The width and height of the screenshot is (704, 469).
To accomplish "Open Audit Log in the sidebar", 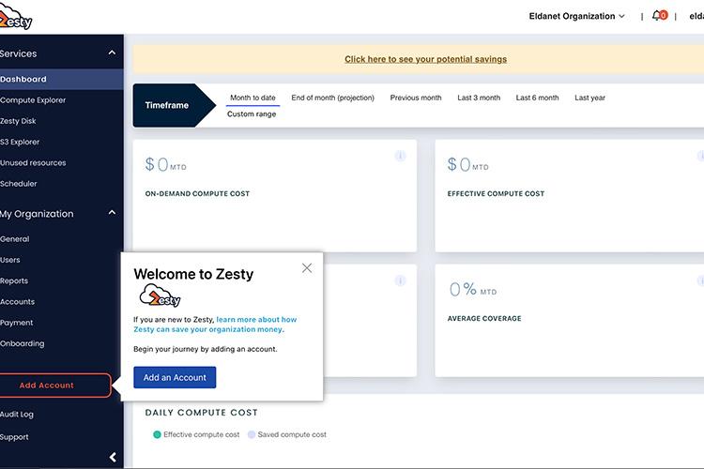I will coord(17,415).
